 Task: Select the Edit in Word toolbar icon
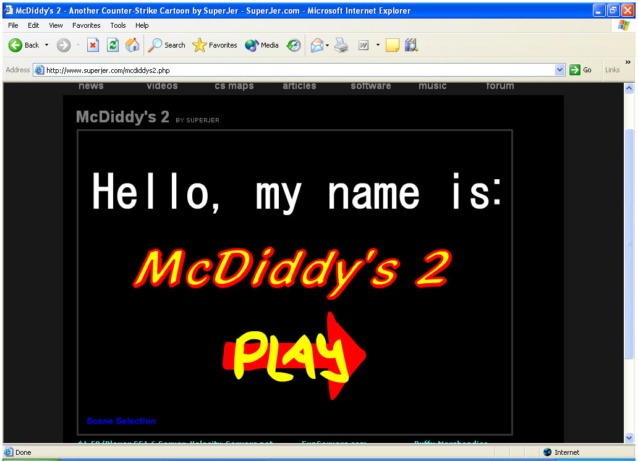[x=364, y=44]
